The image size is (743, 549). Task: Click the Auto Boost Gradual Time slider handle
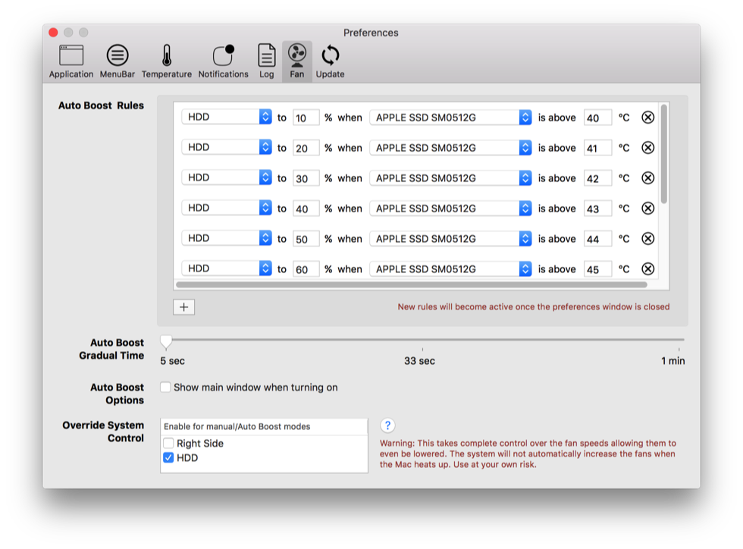pyautogui.click(x=166, y=341)
